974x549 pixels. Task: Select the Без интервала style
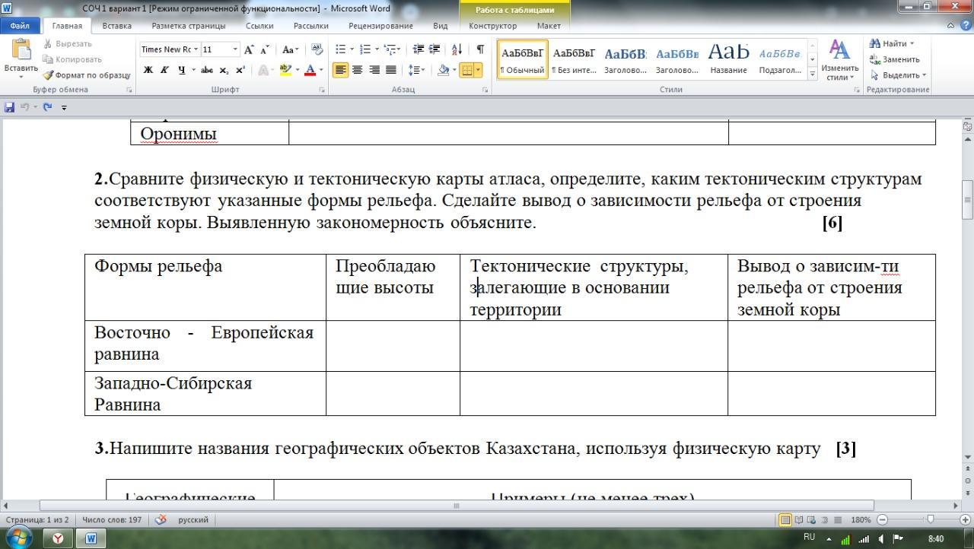(x=574, y=59)
